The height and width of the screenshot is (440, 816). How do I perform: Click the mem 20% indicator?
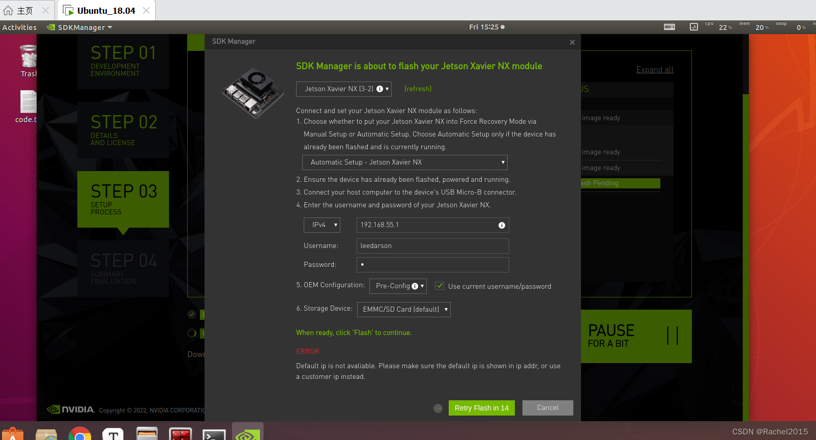click(754, 27)
